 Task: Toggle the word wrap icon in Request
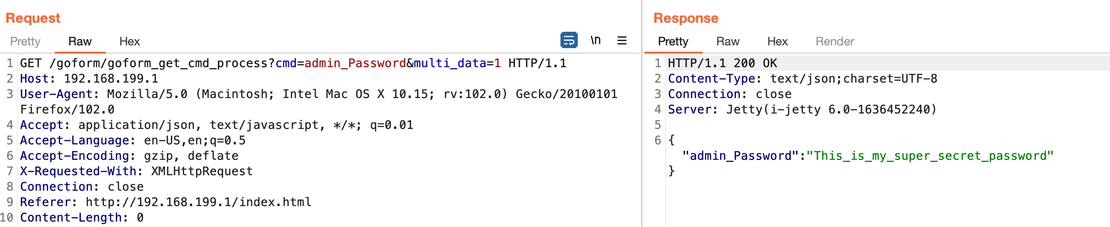[x=569, y=40]
